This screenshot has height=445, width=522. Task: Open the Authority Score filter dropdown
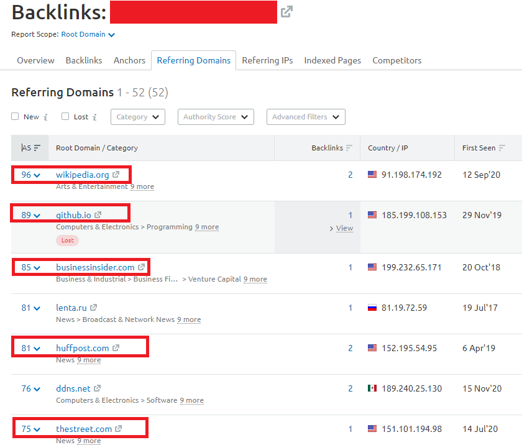point(216,117)
